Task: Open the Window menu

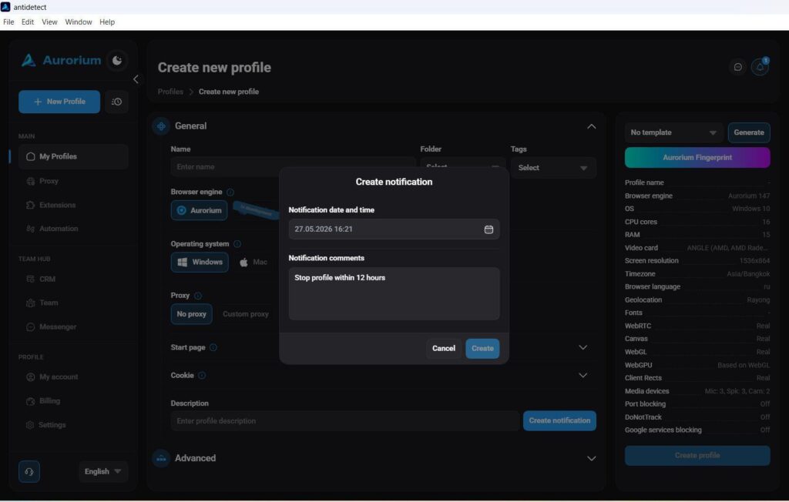Action: tap(79, 22)
